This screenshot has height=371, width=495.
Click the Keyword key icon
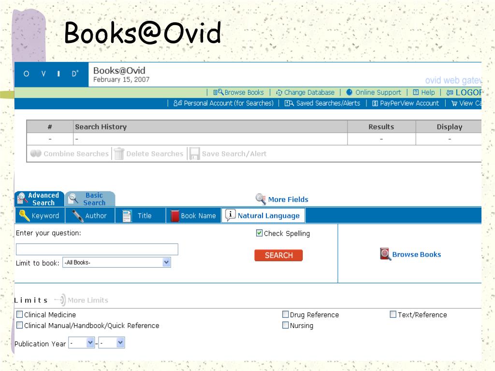coord(24,215)
